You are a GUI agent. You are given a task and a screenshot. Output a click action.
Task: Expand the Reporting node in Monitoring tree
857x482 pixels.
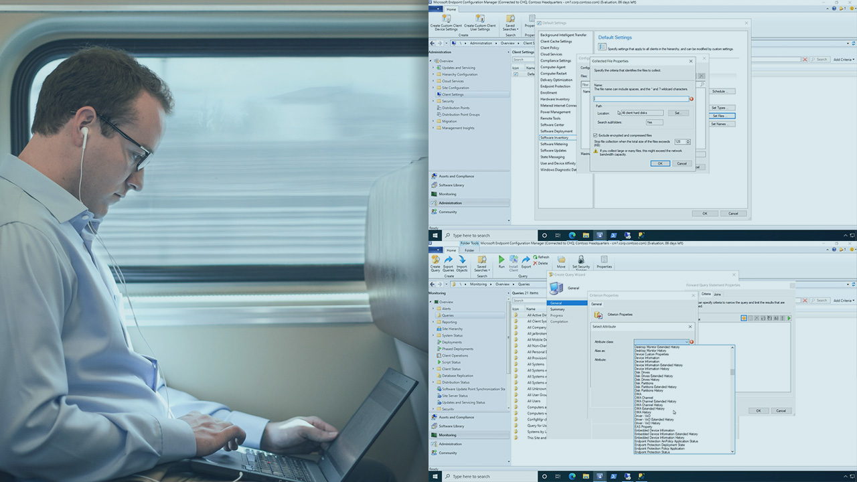pyautogui.click(x=433, y=322)
